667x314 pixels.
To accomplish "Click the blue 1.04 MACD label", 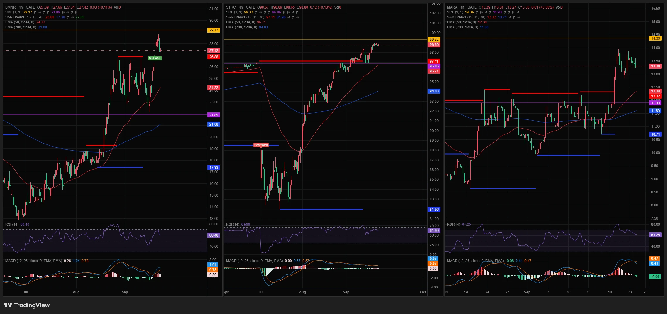I will 213,265.
